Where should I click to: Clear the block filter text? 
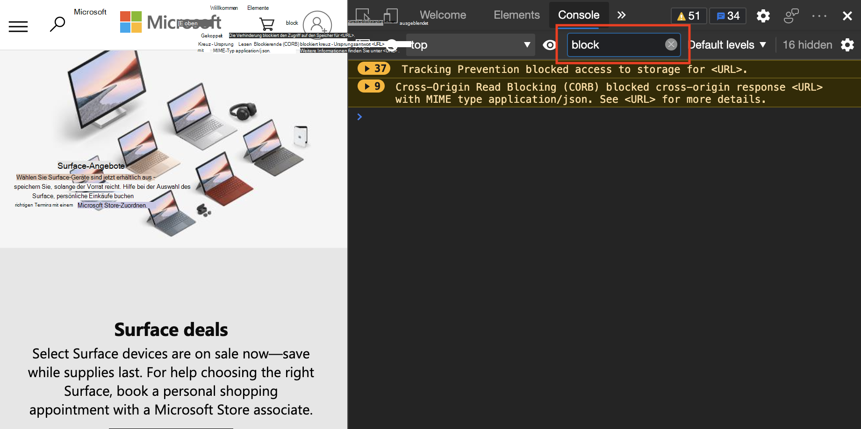671,44
